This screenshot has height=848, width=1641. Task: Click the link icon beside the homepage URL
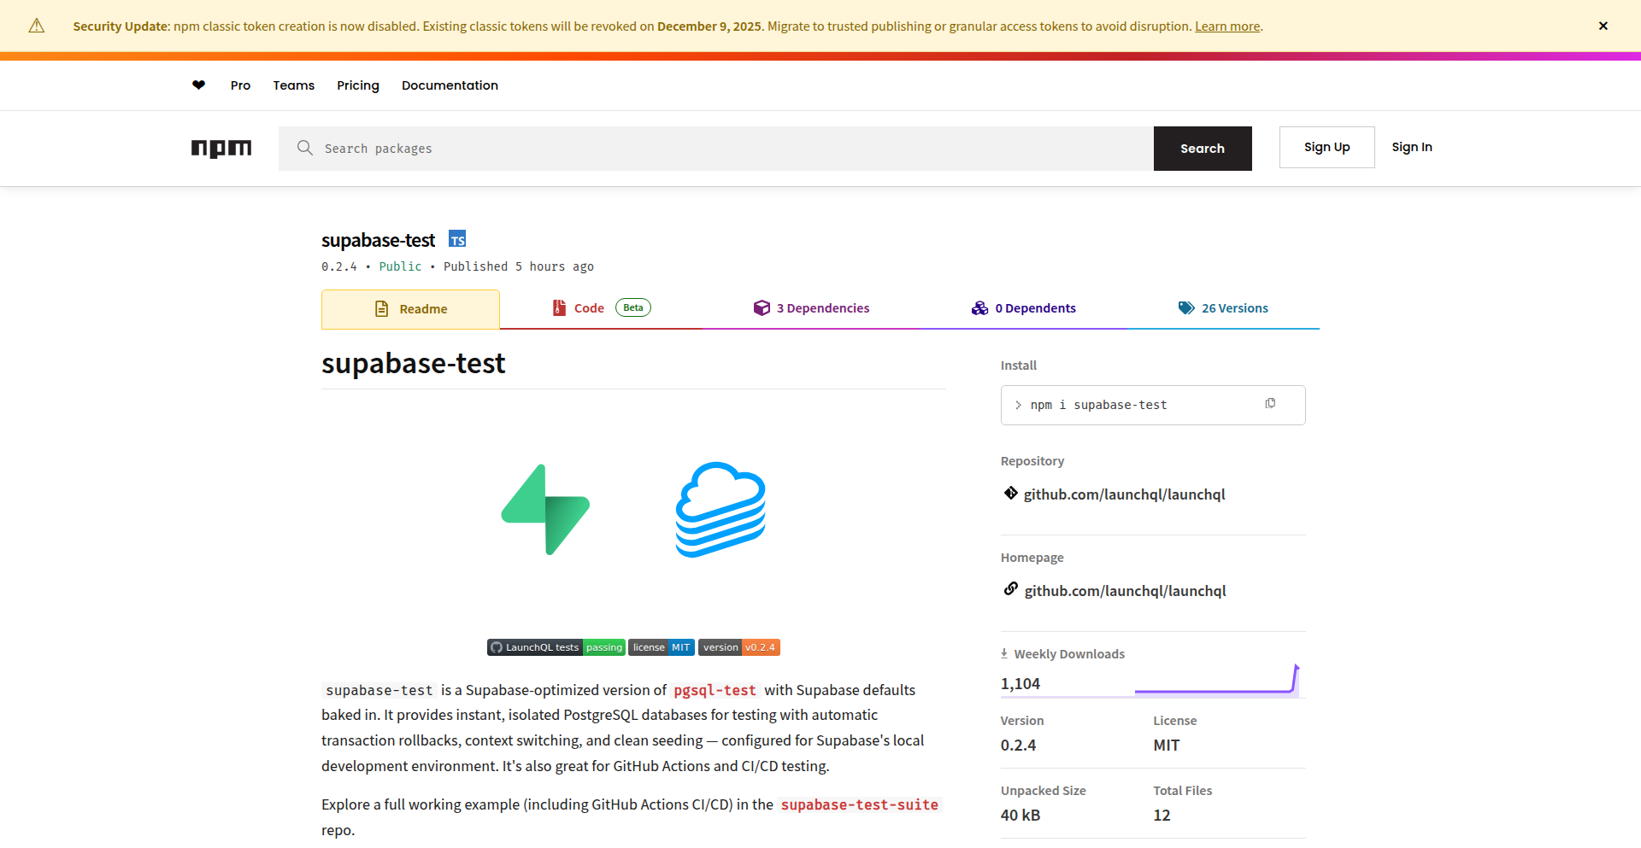coord(1011,588)
